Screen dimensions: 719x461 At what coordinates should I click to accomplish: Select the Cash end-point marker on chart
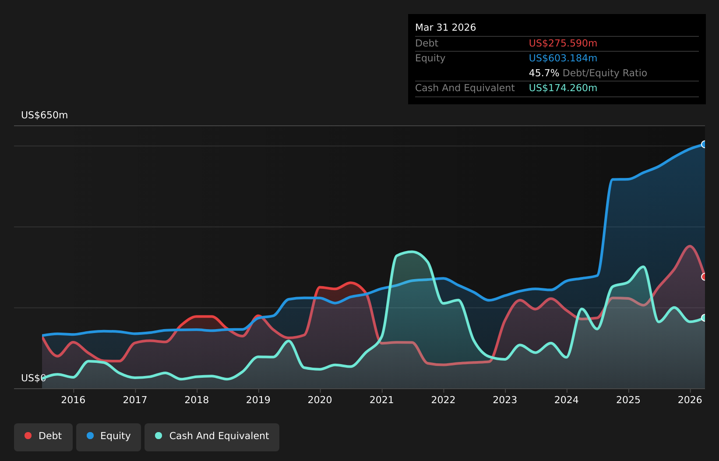click(x=704, y=318)
